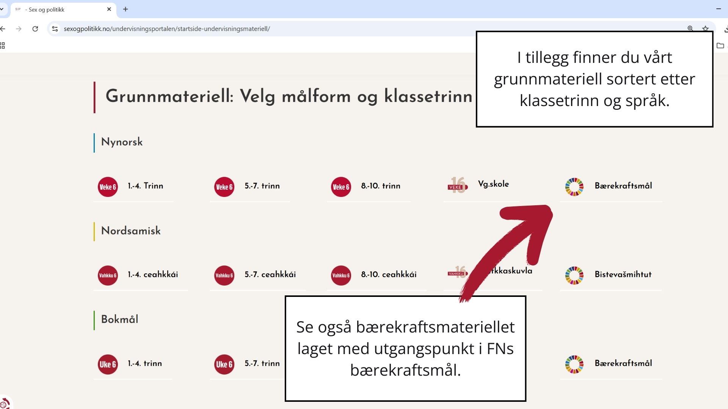Click the Veke 16 icon beside Vg.skole
The height and width of the screenshot is (409, 728).
[458, 185]
